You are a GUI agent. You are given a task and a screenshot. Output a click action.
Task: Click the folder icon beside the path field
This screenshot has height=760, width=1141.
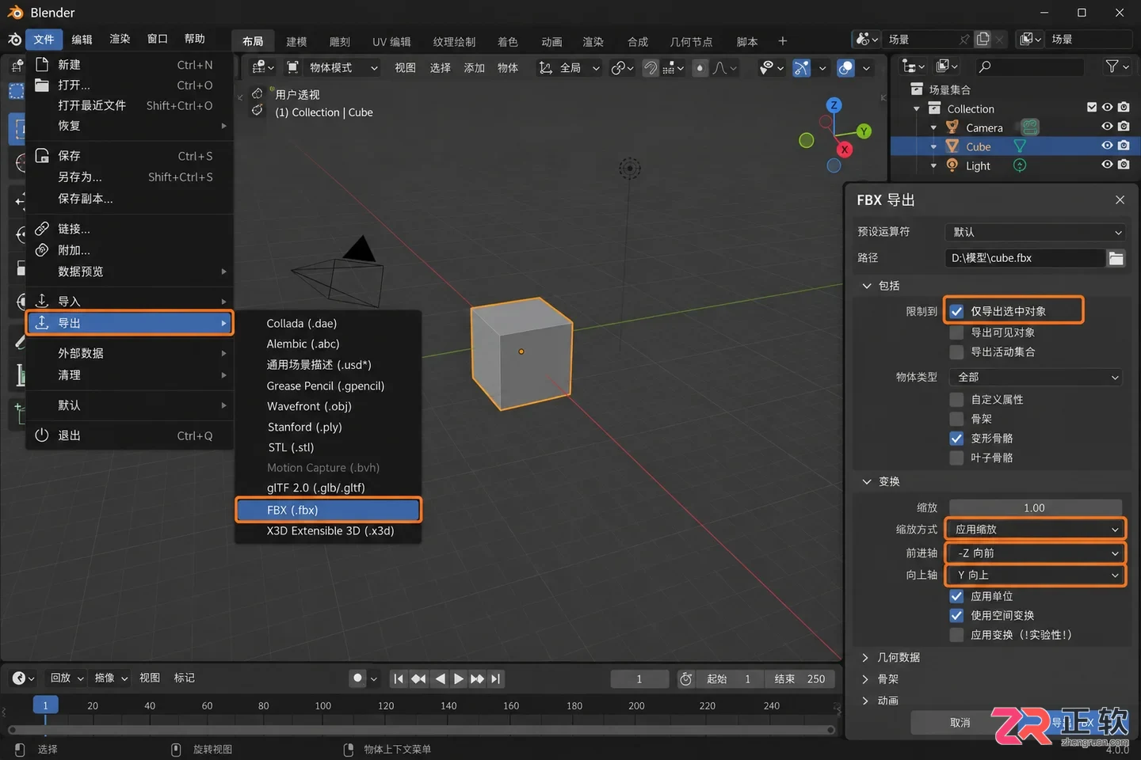[x=1116, y=258]
